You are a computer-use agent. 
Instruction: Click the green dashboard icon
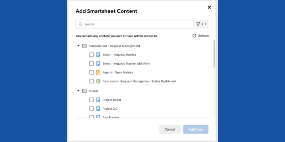click(98, 81)
